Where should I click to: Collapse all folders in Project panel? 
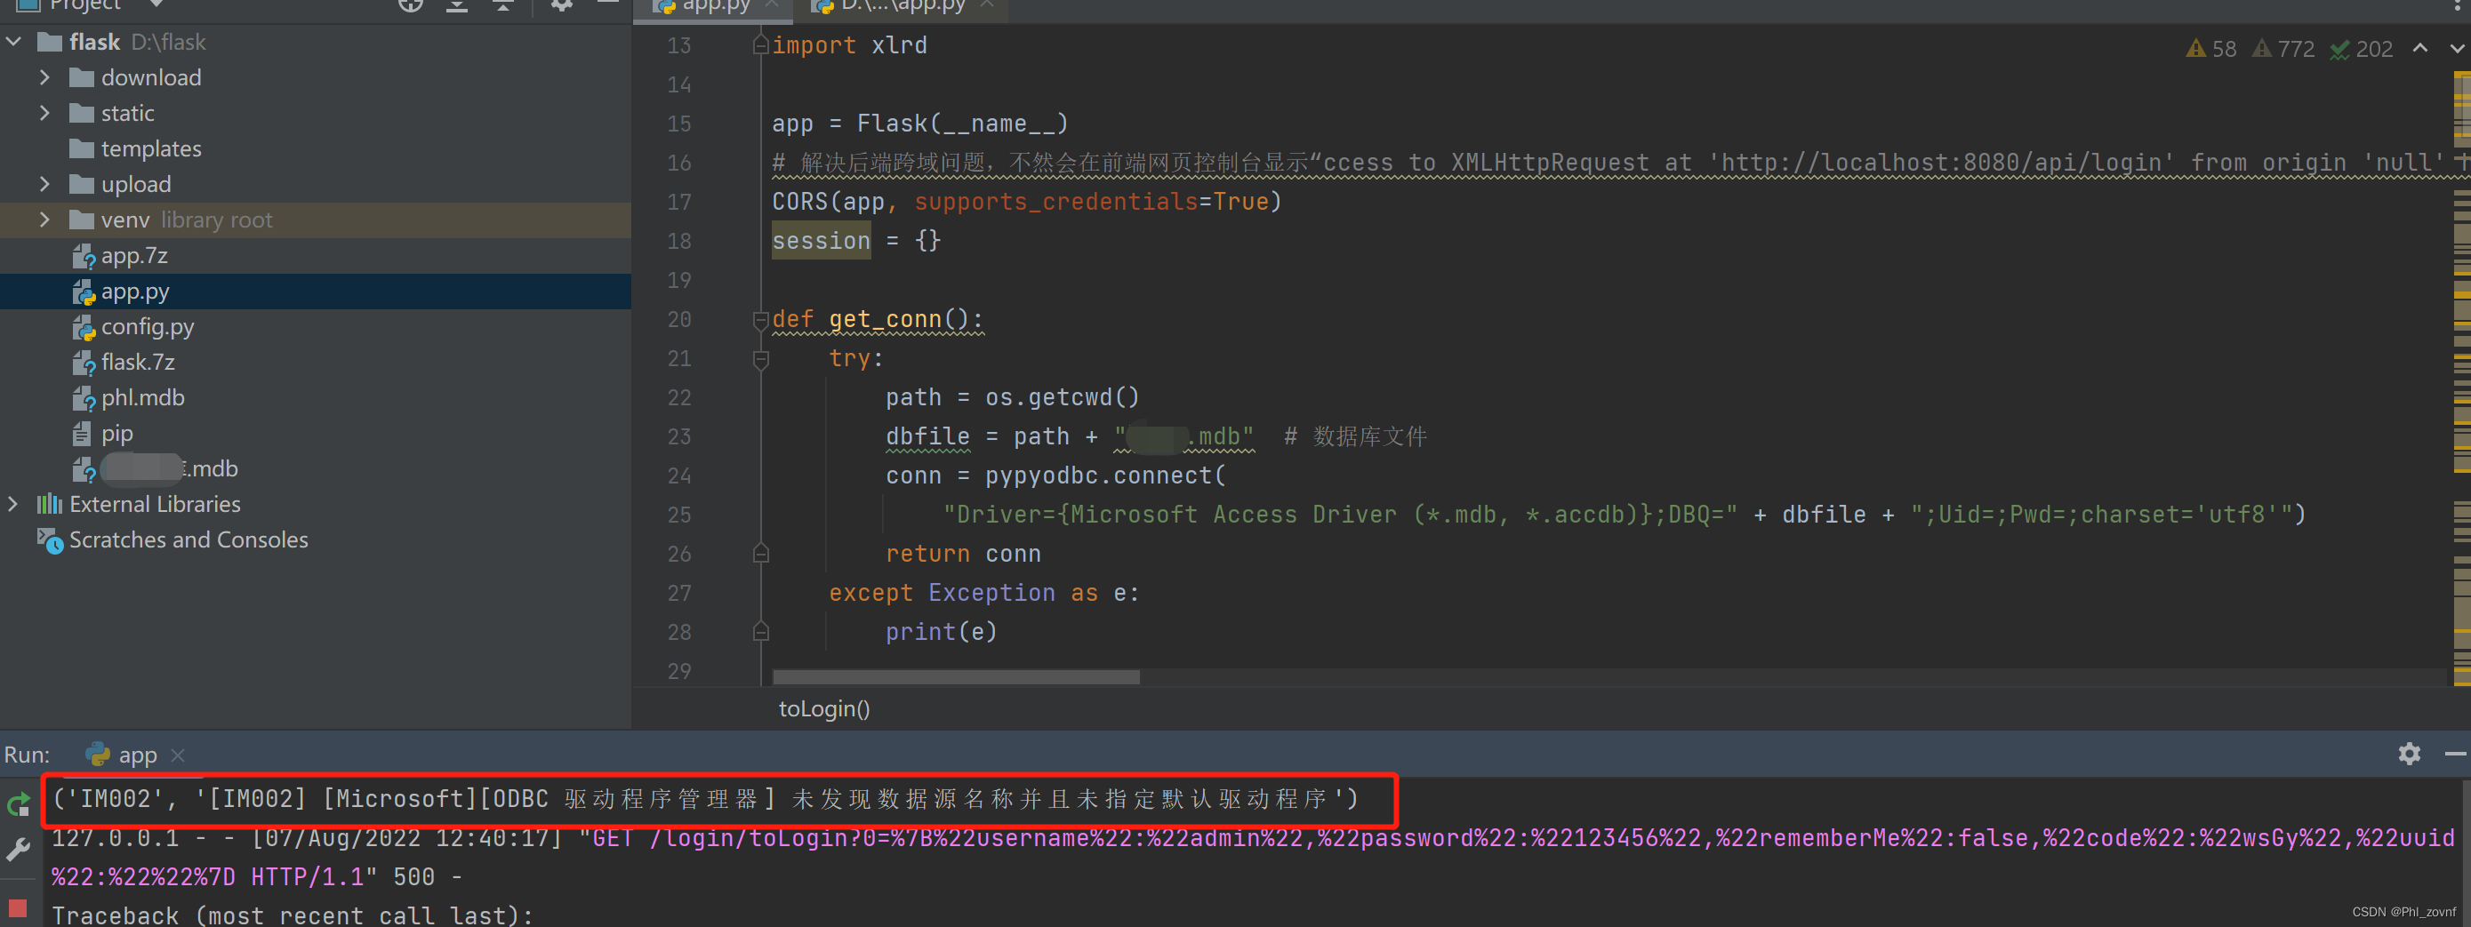(502, 5)
